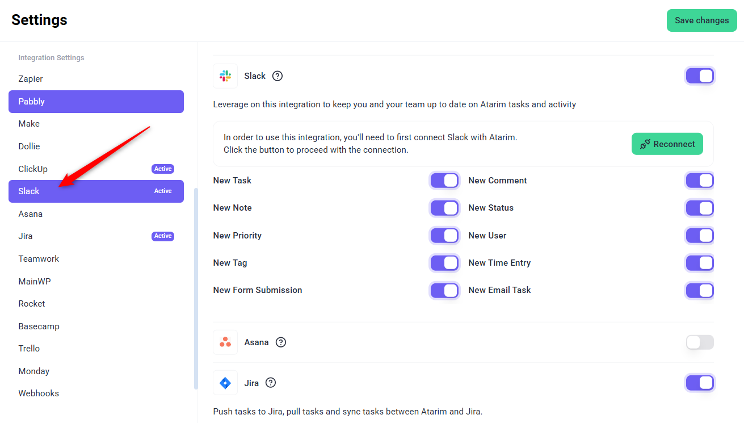Turn off the New Task notification toggle

[444, 181]
